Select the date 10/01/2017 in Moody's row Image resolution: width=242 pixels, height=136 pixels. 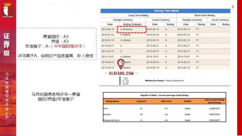coord(214,115)
